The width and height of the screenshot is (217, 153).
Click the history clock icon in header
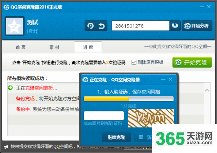tap(90, 26)
